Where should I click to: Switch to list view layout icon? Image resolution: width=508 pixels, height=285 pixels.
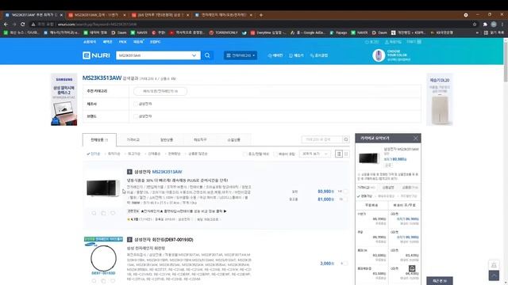coord(339,154)
